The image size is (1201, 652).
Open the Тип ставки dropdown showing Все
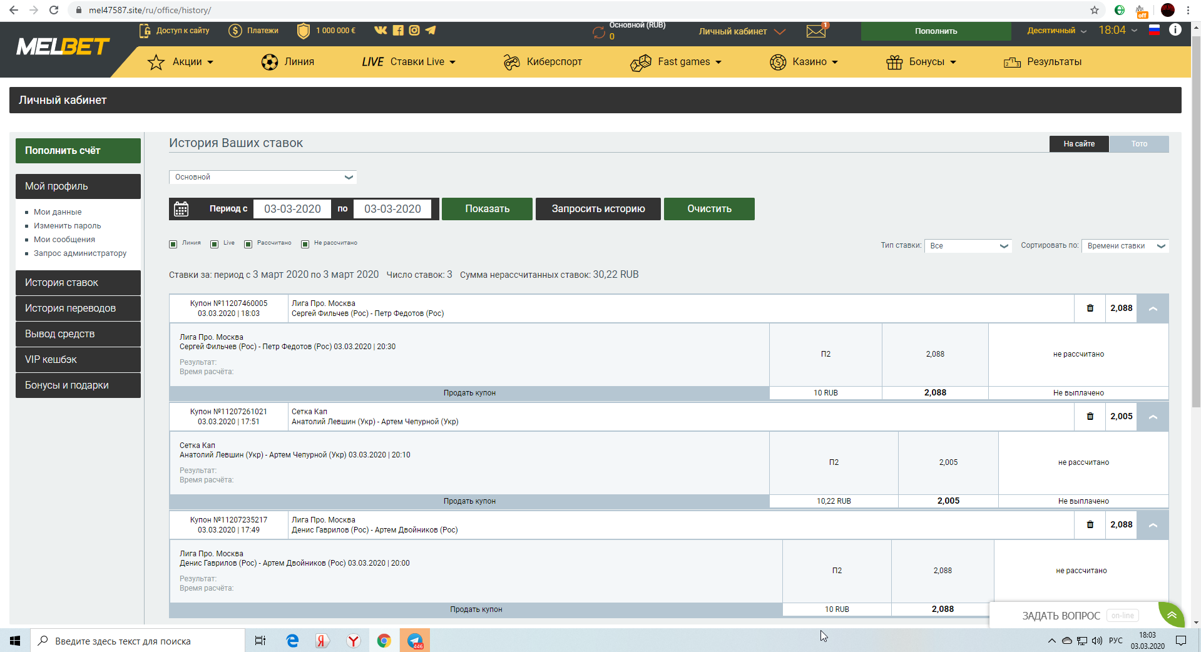pyautogui.click(x=968, y=246)
